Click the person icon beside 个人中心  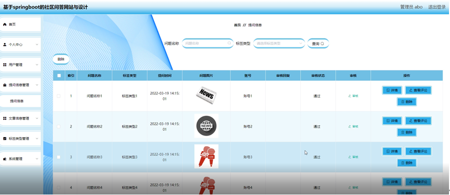[4, 45]
